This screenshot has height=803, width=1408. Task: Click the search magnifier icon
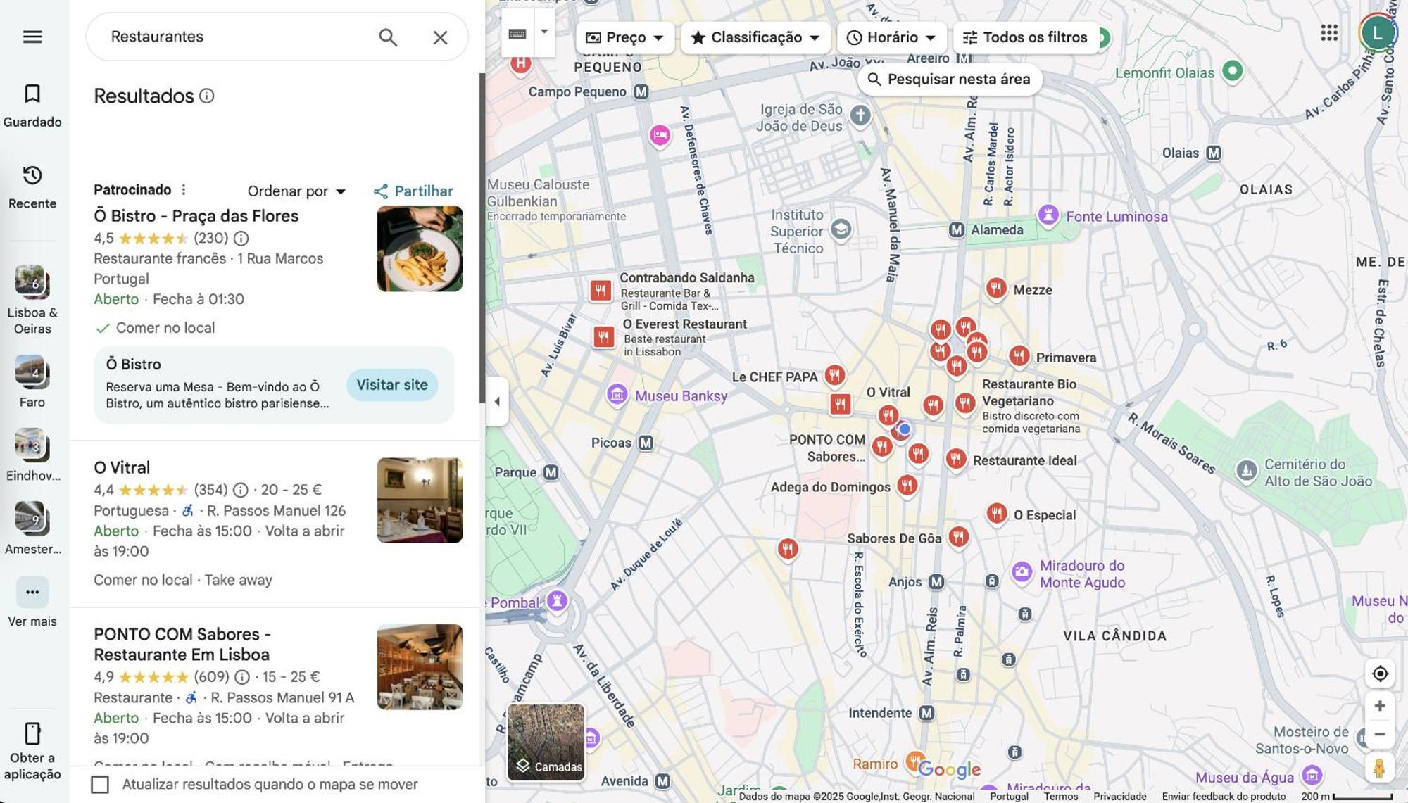(388, 37)
